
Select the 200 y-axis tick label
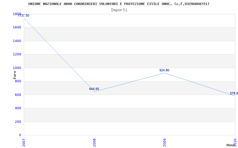pyautogui.click(x=18, y=122)
